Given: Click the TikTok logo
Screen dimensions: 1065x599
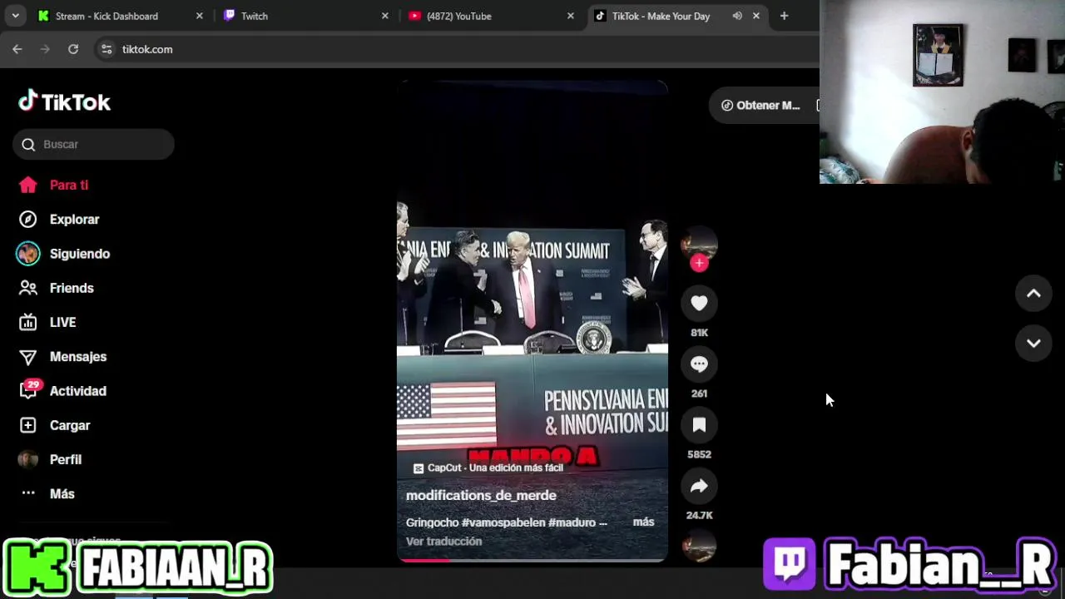Looking at the screenshot, I should tap(64, 101).
